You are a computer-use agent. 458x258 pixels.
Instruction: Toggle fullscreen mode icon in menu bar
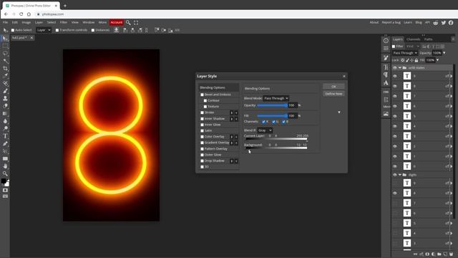[x=136, y=22]
